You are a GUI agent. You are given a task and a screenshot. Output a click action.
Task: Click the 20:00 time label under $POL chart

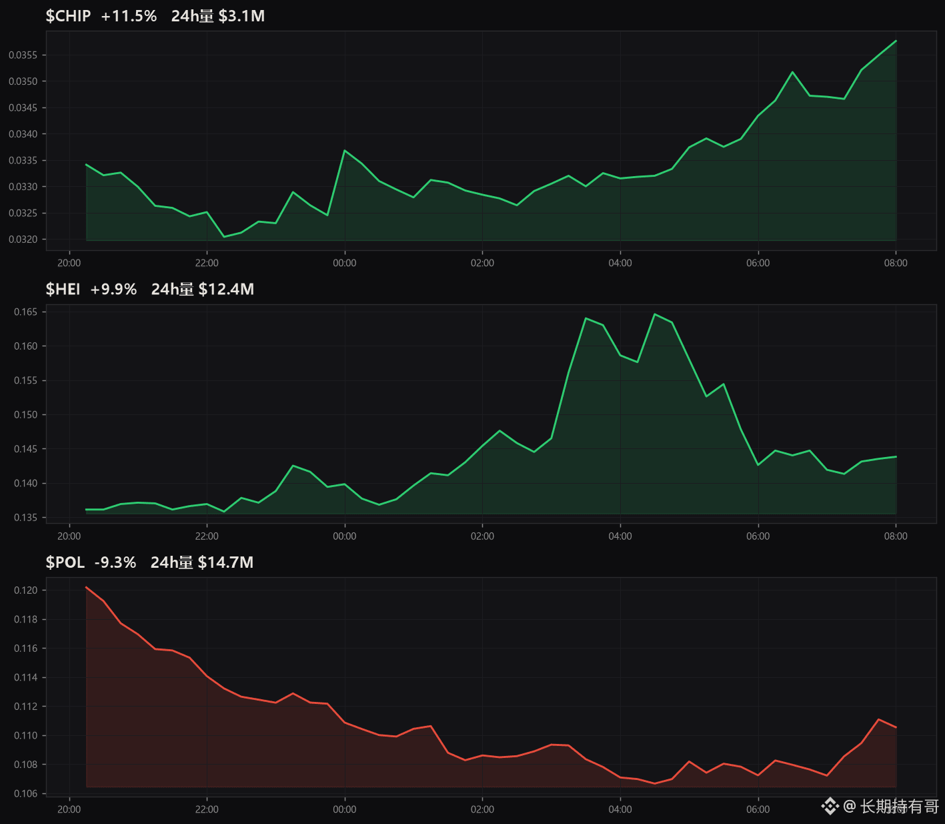coord(69,809)
